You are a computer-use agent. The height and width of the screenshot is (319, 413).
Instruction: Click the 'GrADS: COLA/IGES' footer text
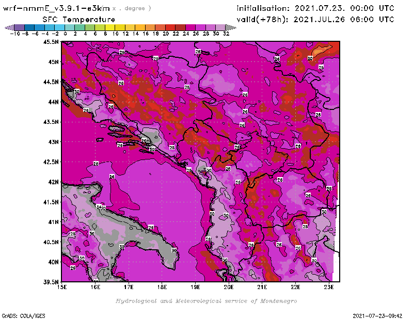click(23, 316)
